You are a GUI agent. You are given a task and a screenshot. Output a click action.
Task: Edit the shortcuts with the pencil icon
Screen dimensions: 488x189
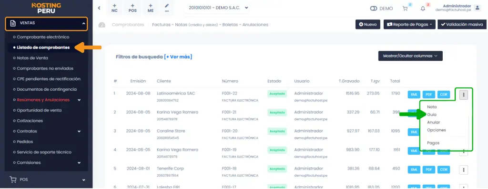167,8
